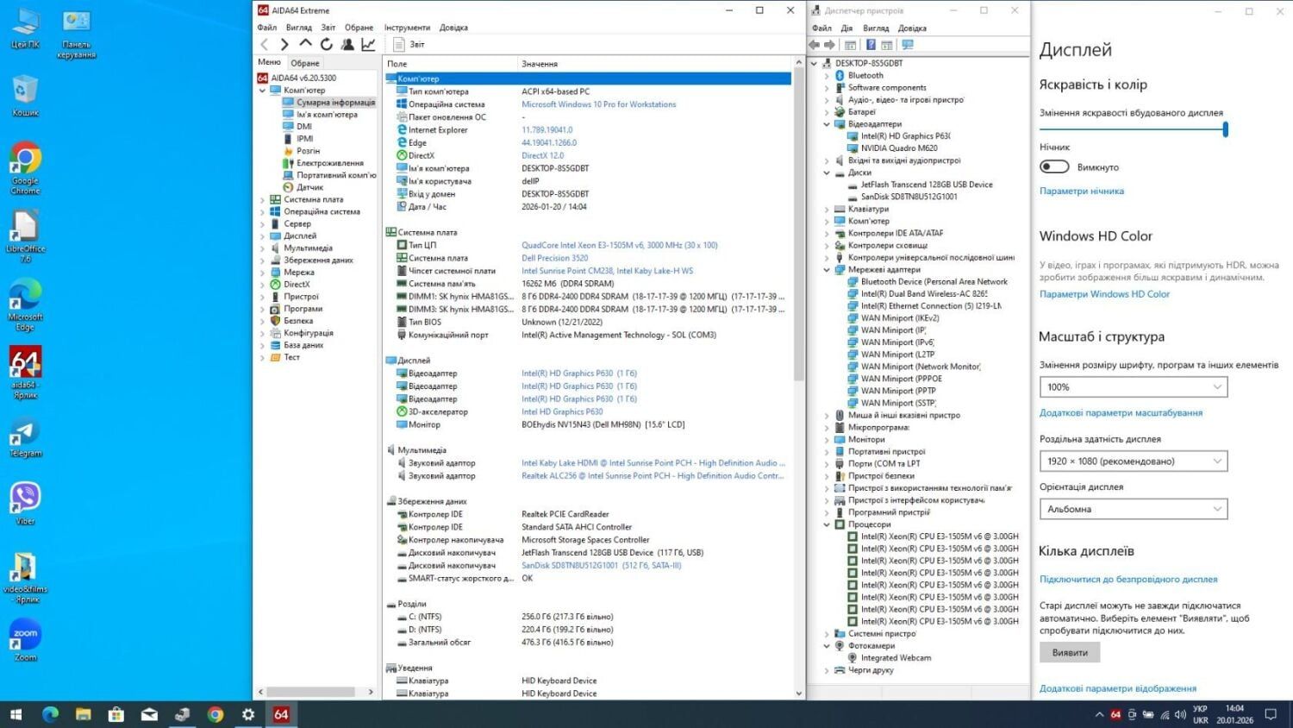Expand the Системна плата tree node
The height and width of the screenshot is (728, 1293).
[263, 200]
